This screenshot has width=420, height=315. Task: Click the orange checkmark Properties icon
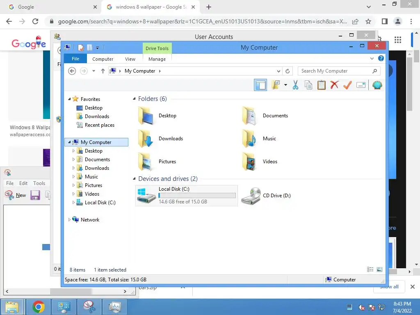coord(347,85)
